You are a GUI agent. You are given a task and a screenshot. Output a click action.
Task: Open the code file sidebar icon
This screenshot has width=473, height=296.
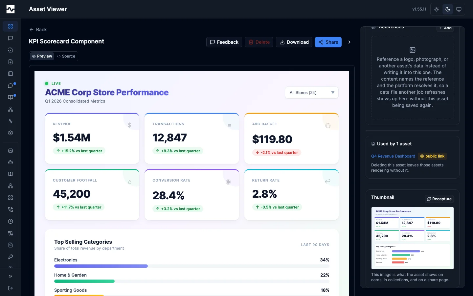click(11, 50)
